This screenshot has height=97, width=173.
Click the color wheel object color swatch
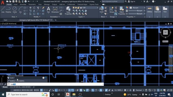point(127,8)
